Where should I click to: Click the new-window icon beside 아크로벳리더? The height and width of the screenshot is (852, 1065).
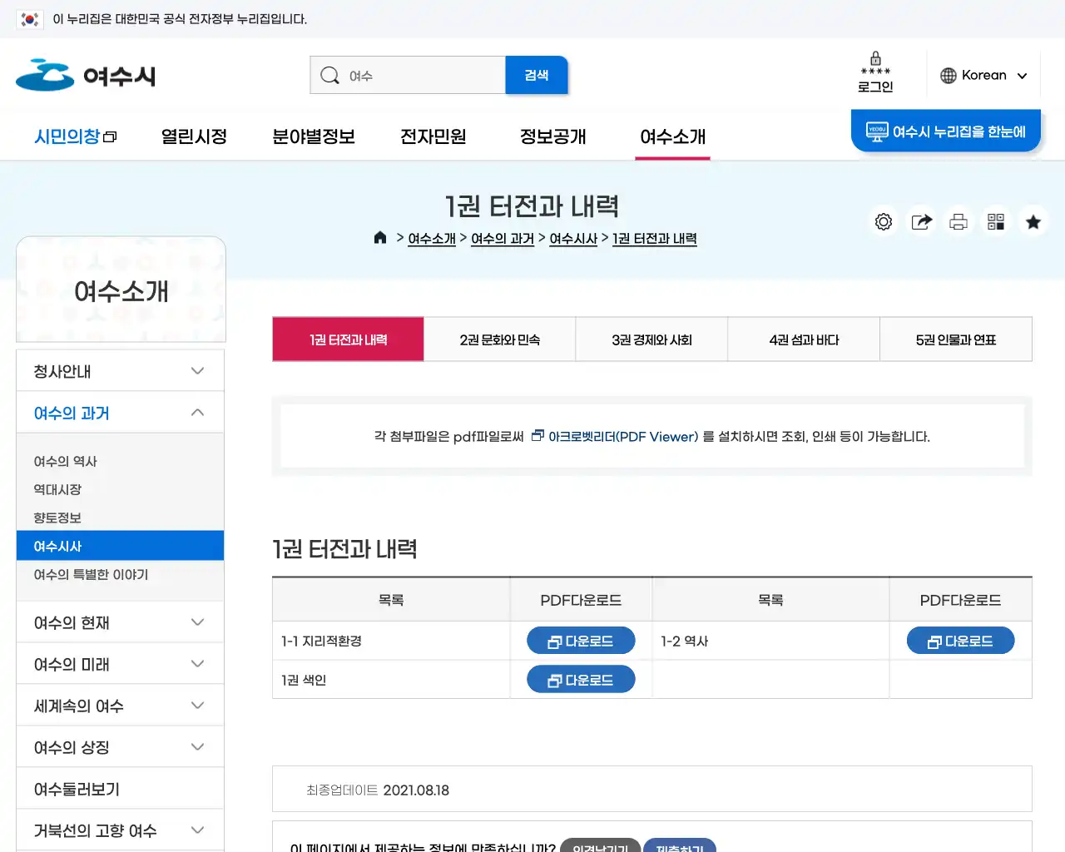pos(537,435)
